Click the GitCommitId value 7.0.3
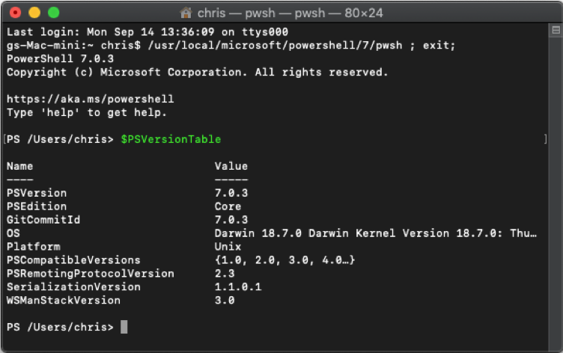Image resolution: width=563 pixels, height=353 pixels. coord(231,220)
